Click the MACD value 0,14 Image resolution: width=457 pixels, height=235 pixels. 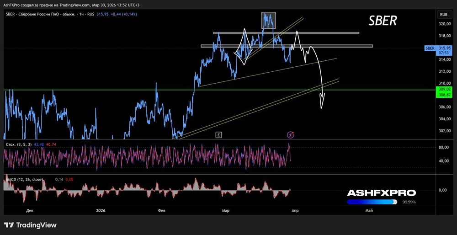59,180
